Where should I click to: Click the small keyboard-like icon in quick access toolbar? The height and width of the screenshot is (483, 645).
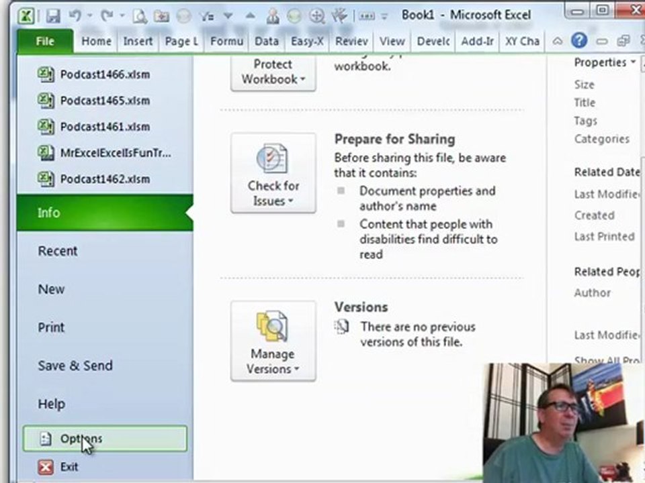tap(367, 17)
